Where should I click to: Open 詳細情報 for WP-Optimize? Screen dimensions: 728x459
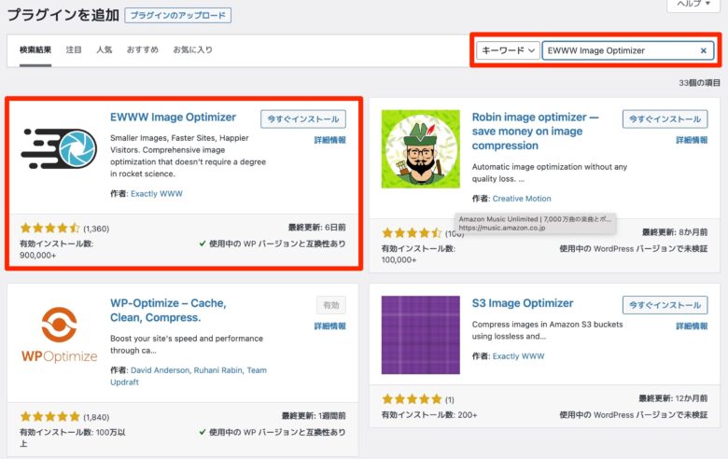pos(330,327)
